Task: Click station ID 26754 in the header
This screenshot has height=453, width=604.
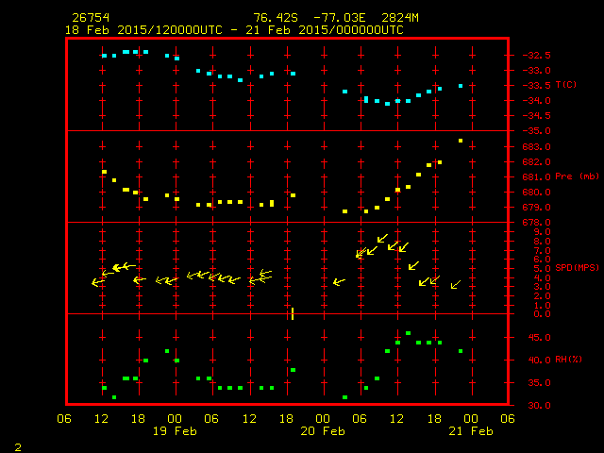Action: click(x=90, y=18)
